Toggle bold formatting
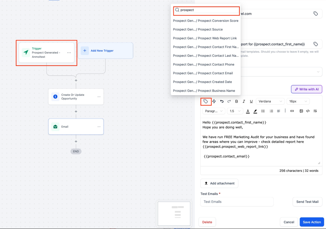This screenshot has width=326, height=229. click(237, 101)
